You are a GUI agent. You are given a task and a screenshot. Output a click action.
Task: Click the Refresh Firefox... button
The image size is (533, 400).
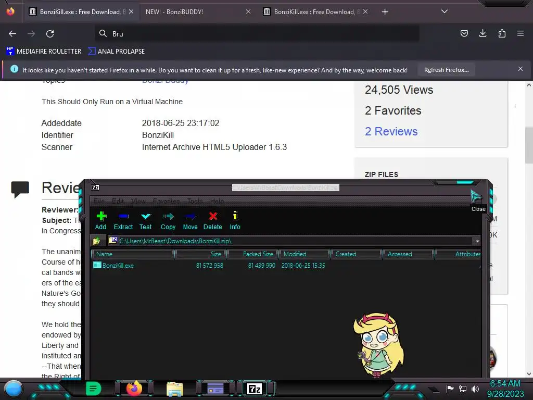pyautogui.click(x=446, y=70)
